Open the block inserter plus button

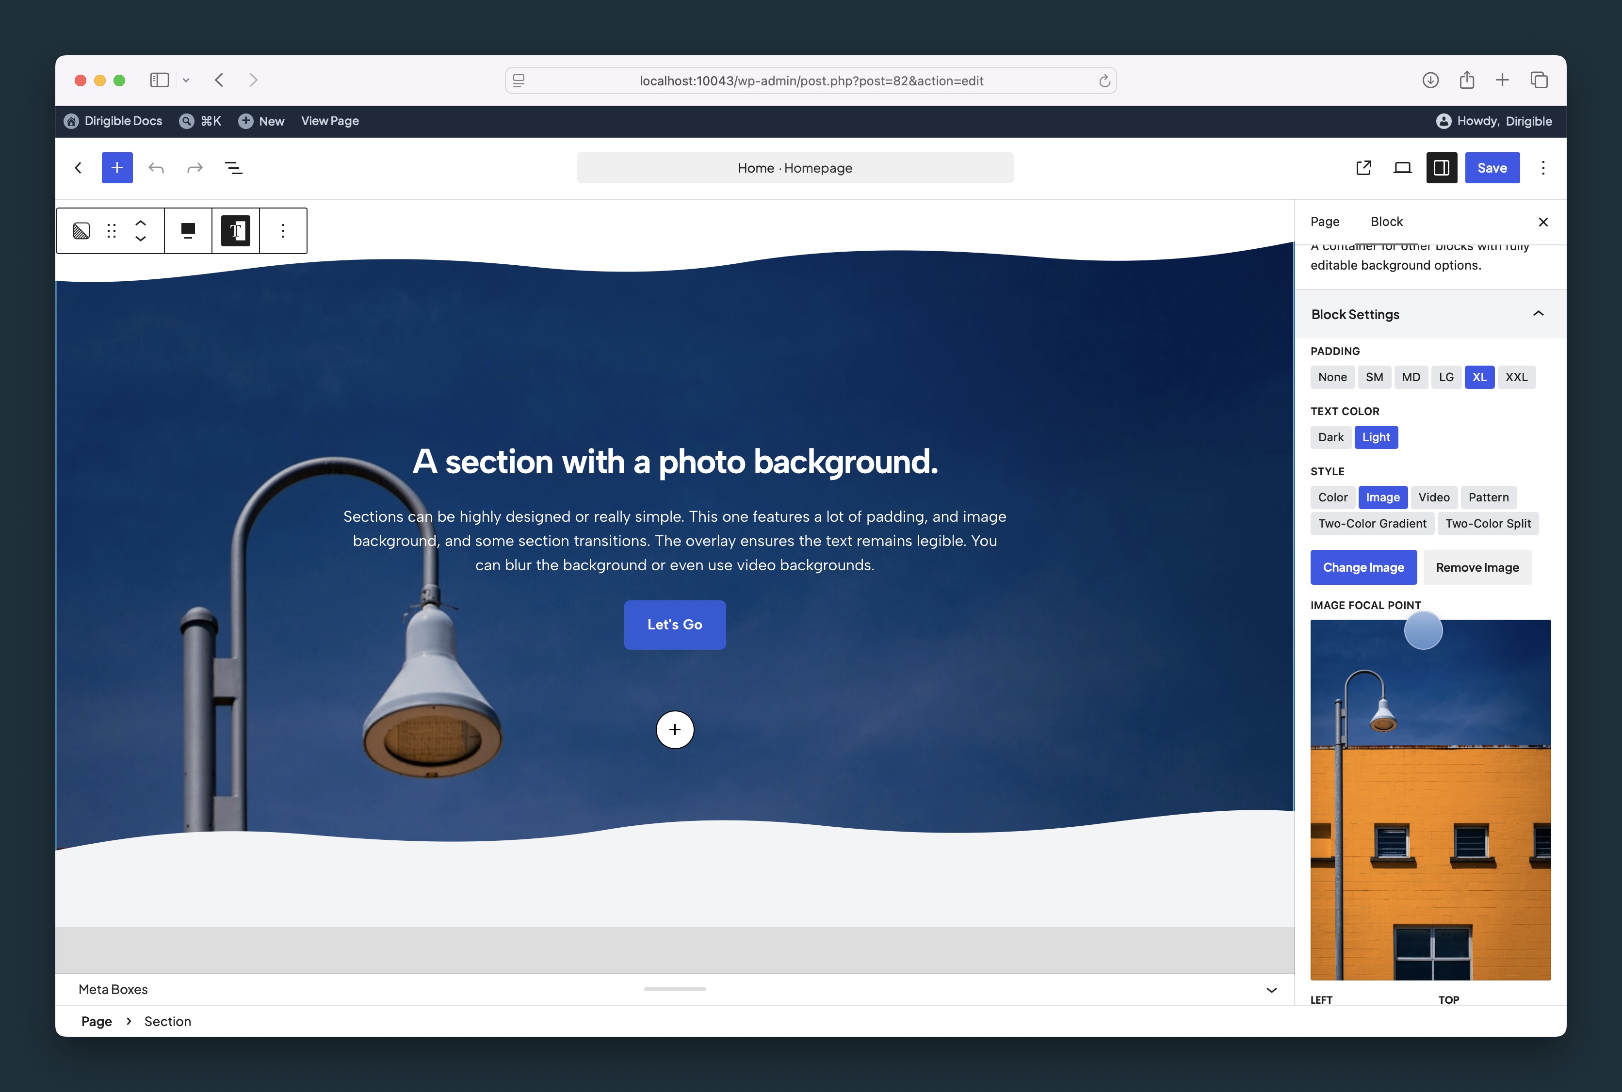pyautogui.click(x=117, y=168)
